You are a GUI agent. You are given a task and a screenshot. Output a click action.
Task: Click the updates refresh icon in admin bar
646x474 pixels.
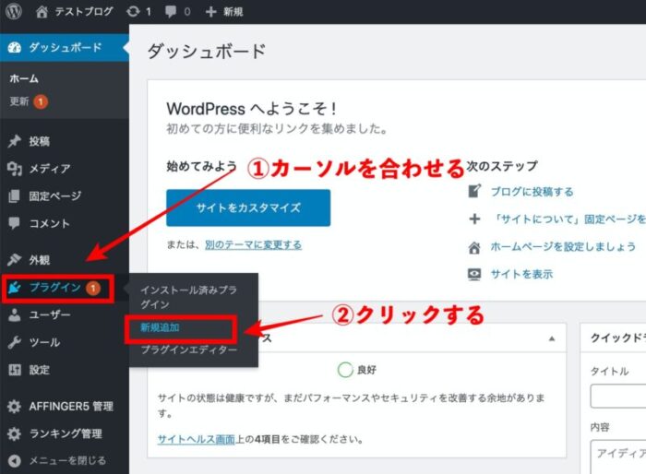(133, 11)
